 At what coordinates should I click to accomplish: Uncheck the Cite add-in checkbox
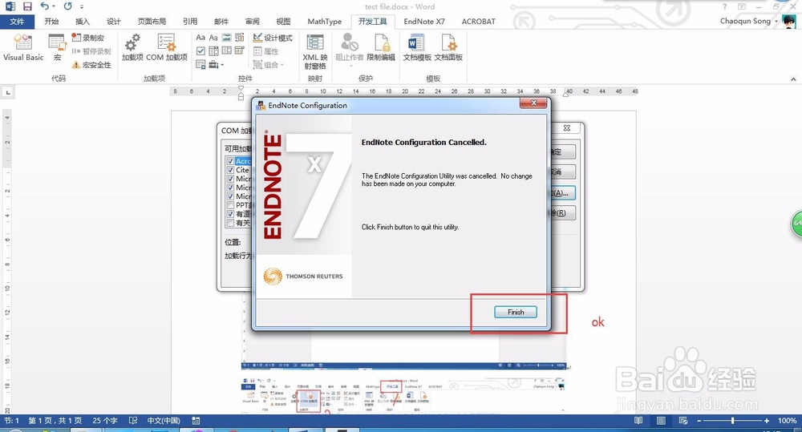tap(230, 170)
